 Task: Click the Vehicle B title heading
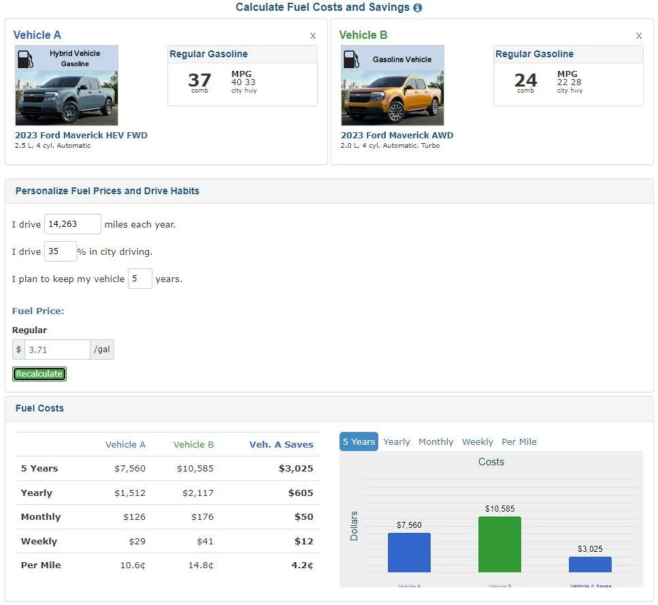363,35
